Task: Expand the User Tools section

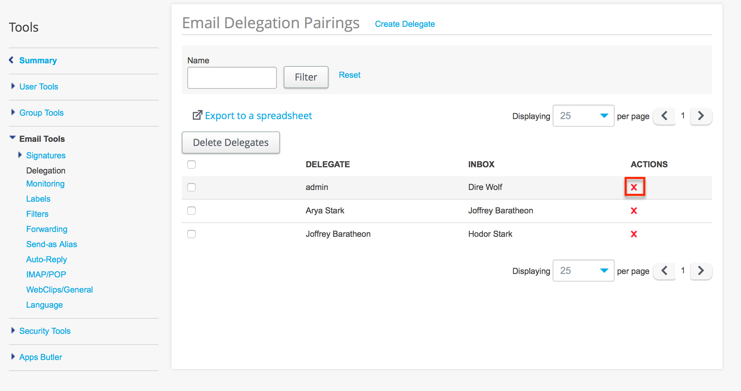Action: coord(39,87)
